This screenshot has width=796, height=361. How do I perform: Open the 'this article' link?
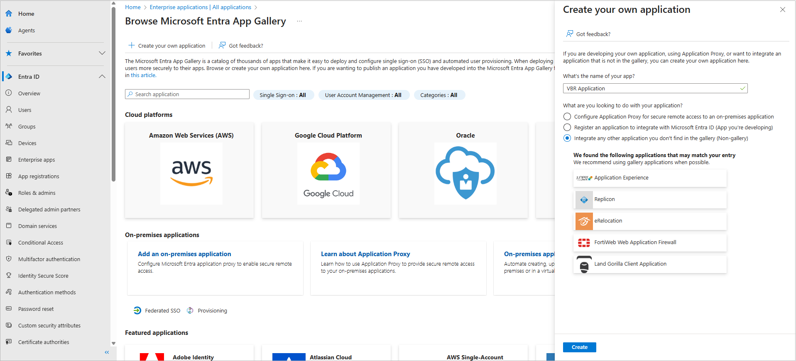coord(143,75)
